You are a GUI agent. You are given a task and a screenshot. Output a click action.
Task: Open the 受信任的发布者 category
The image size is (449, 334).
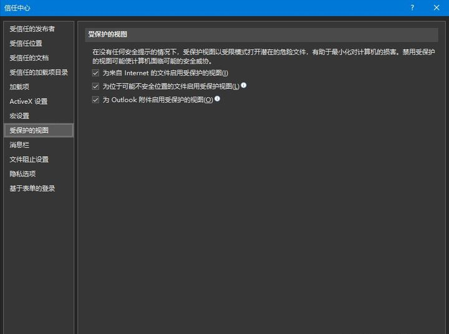[39, 29]
